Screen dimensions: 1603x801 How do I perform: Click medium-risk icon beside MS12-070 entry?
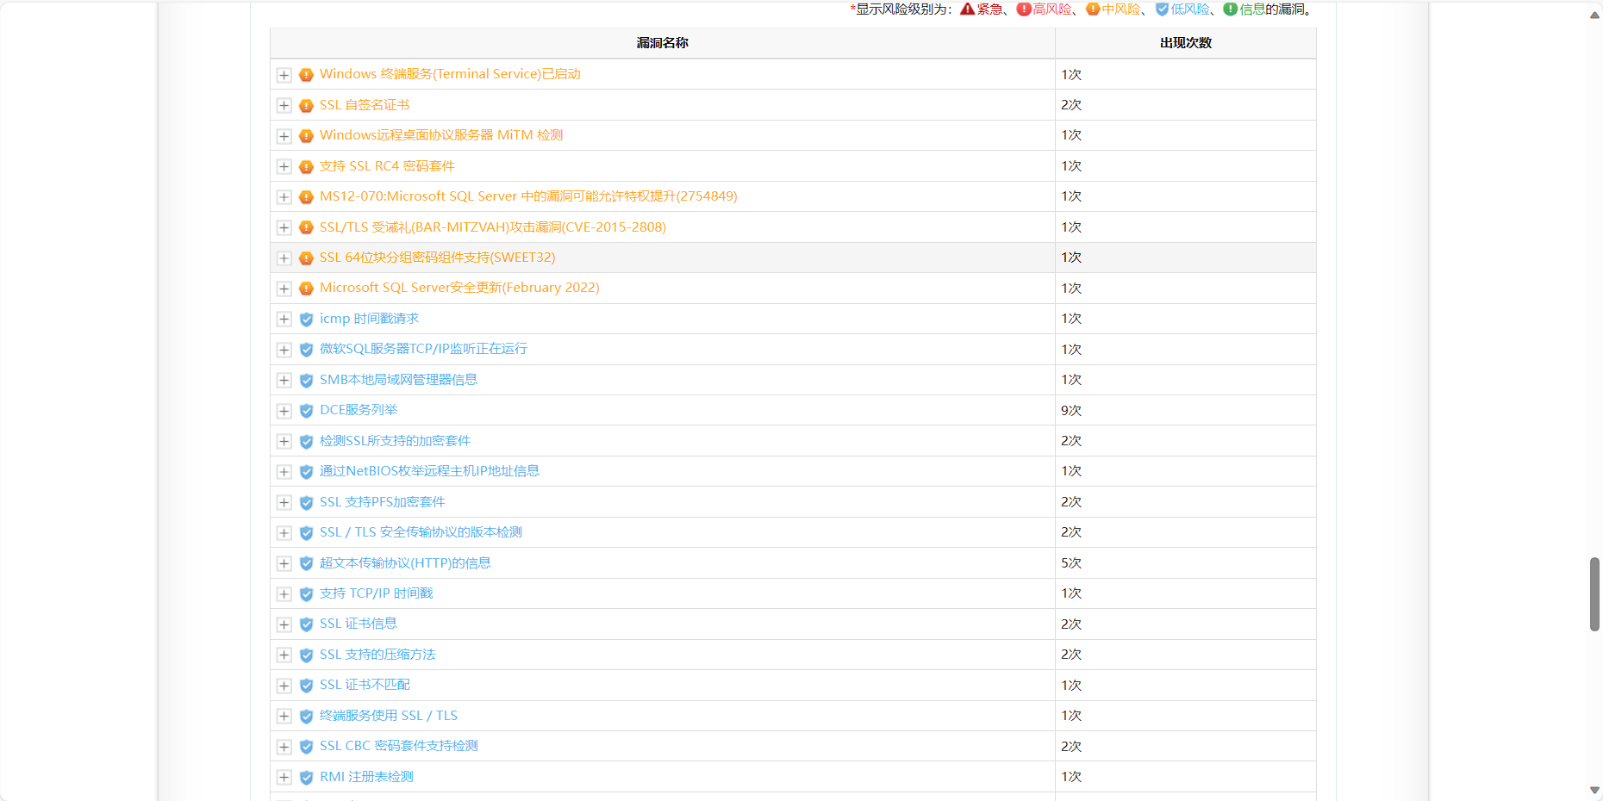point(306,197)
